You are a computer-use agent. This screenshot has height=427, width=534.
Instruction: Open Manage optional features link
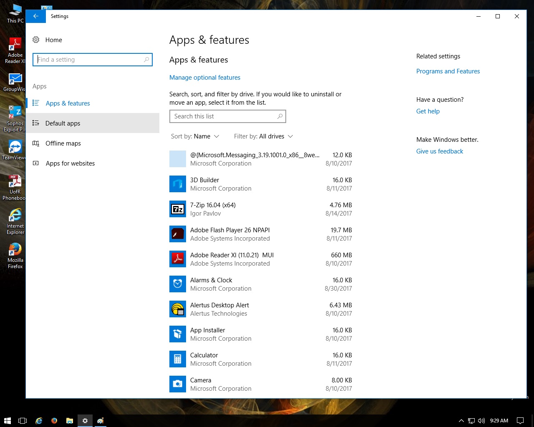pyautogui.click(x=205, y=78)
